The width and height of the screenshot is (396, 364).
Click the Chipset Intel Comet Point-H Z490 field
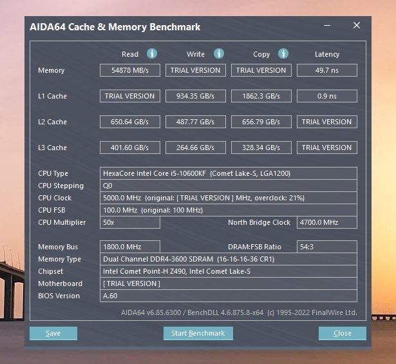coord(229,271)
